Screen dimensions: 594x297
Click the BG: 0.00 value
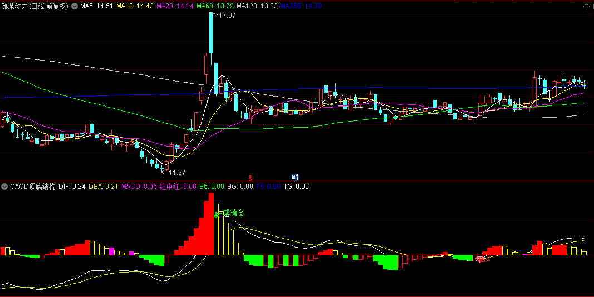tap(240, 187)
